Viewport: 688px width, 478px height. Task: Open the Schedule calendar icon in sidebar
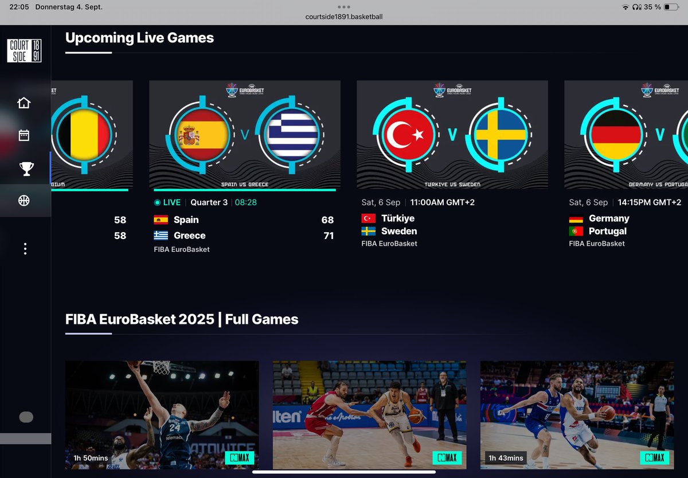click(25, 135)
